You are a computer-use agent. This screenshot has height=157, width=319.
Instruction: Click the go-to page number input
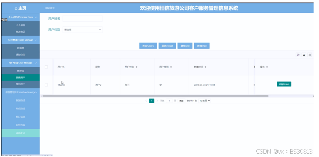pyautogui.click(x=169, y=101)
